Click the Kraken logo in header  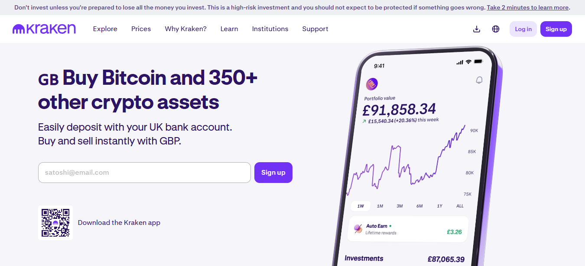pos(44,29)
